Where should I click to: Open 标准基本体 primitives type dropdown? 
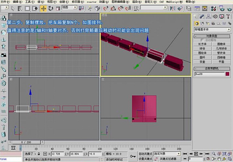point(212,30)
